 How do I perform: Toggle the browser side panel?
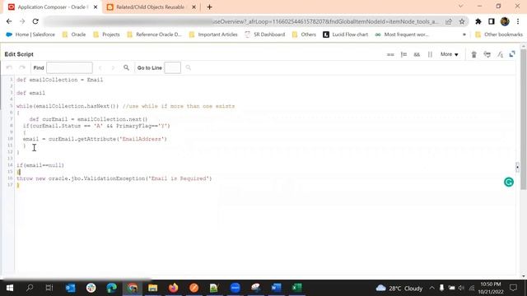pyautogui.click(x=492, y=21)
